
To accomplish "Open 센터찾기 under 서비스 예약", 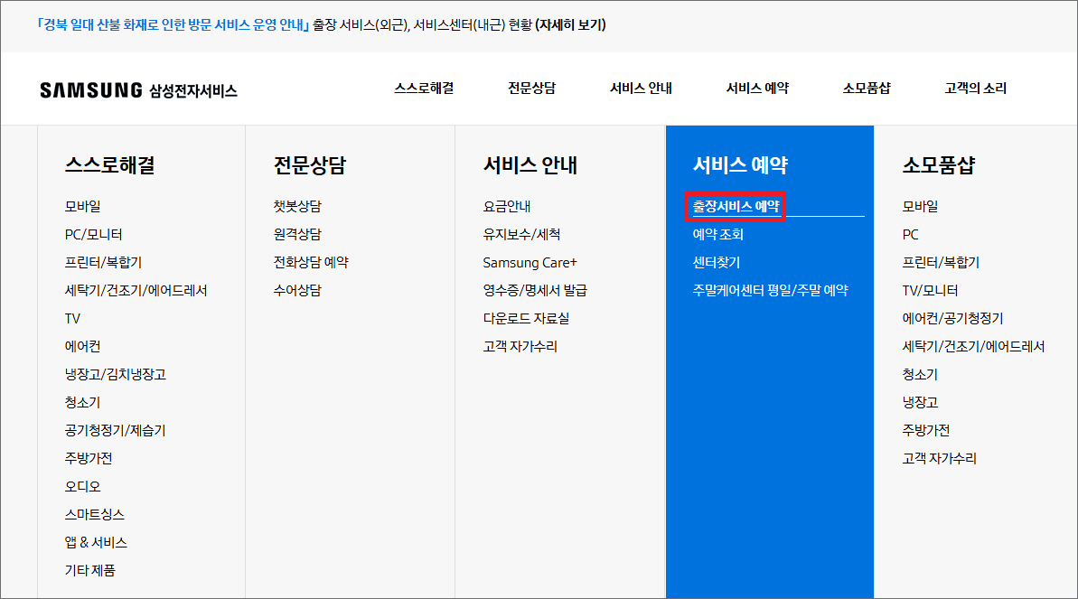I will [x=717, y=262].
